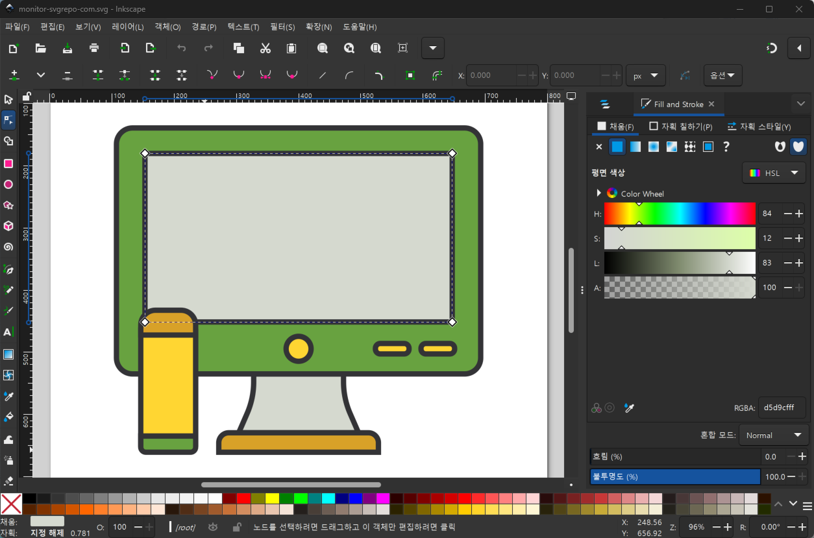This screenshot has width=814, height=538.
Task: Select evenodd fill rule
Action: tap(780, 147)
